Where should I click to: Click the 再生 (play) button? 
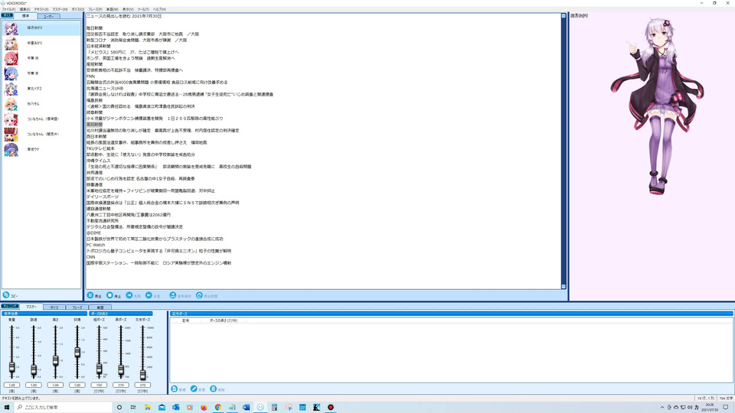pos(94,295)
